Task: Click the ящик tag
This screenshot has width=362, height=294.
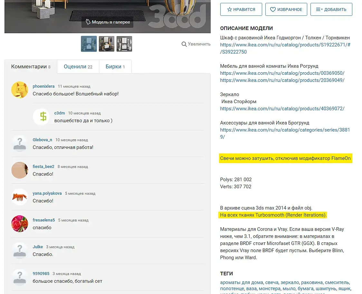Action: click(x=345, y=289)
